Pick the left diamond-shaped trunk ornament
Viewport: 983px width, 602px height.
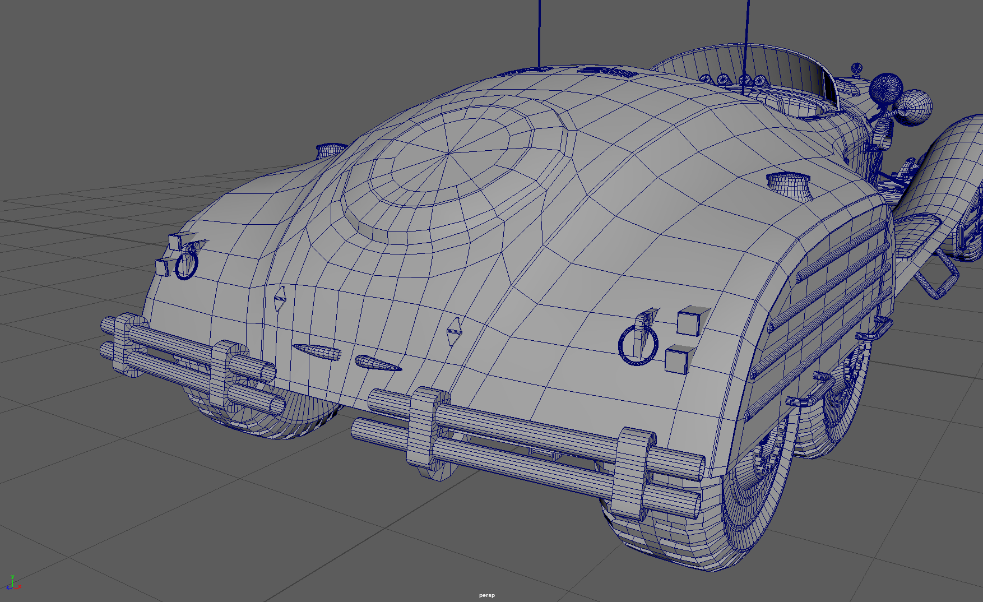[x=280, y=299]
